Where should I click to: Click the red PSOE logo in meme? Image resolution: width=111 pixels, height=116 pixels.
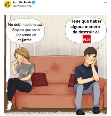pos(87,39)
